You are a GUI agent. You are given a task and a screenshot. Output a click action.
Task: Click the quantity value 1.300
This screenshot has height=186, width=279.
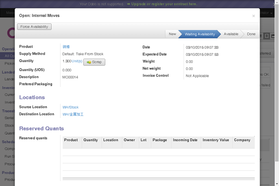67,61
